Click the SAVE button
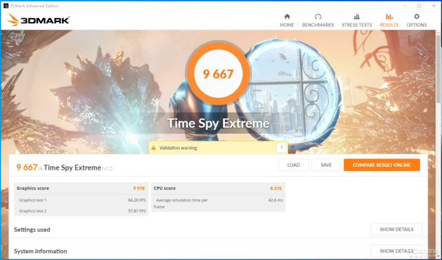Screen dimensions: 442x260 (326, 165)
